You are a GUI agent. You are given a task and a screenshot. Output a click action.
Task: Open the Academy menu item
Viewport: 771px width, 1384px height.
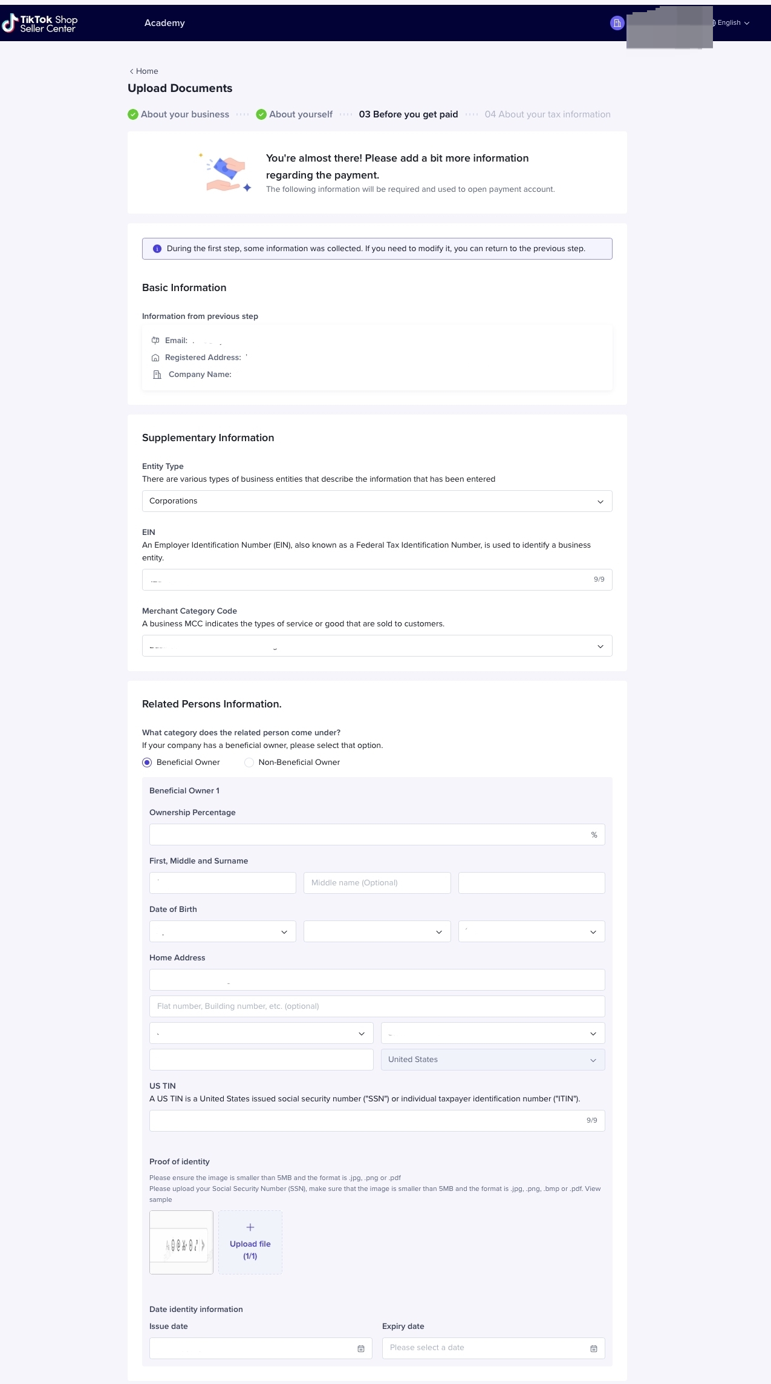(164, 23)
